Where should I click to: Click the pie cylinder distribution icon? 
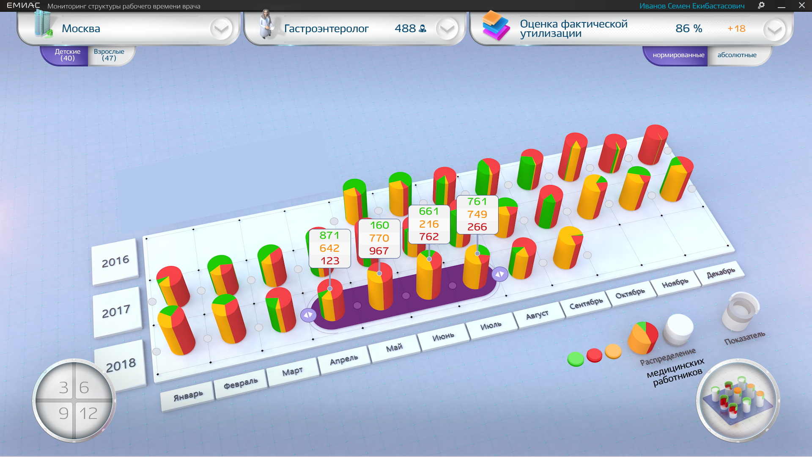click(643, 337)
